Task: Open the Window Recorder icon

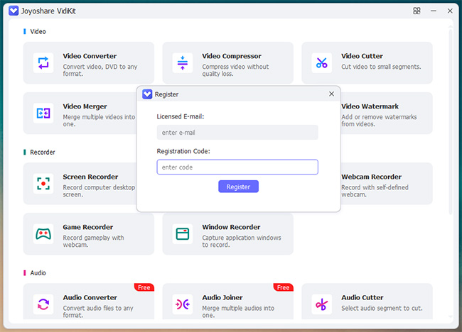Action: click(x=183, y=234)
